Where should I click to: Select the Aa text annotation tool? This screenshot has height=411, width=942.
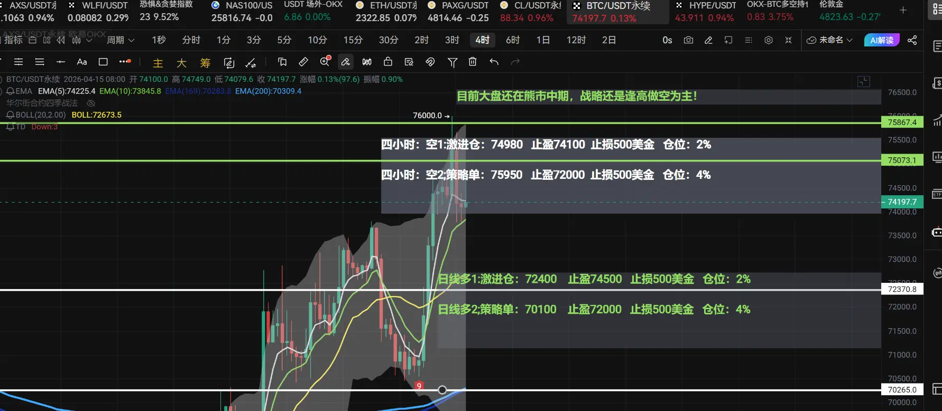pos(81,62)
